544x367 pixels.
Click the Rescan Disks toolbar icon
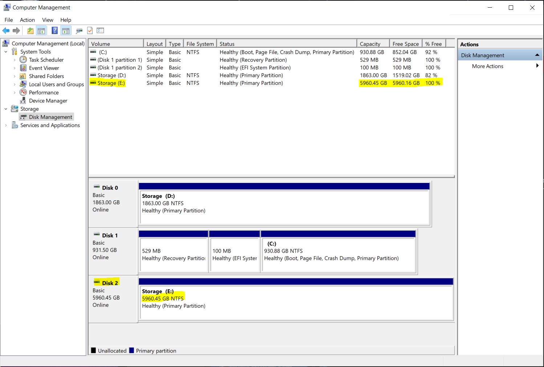click(x=79, y=31)
